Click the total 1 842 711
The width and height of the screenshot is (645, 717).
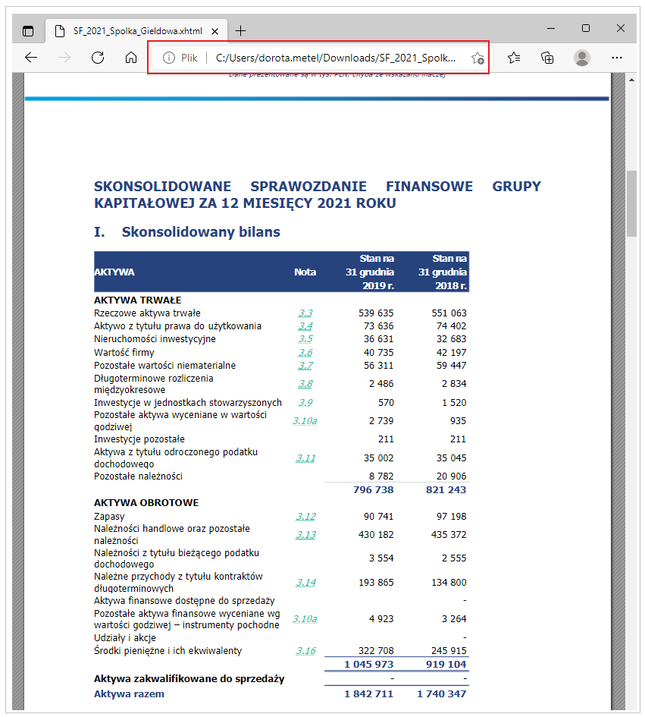click(368, 693)
